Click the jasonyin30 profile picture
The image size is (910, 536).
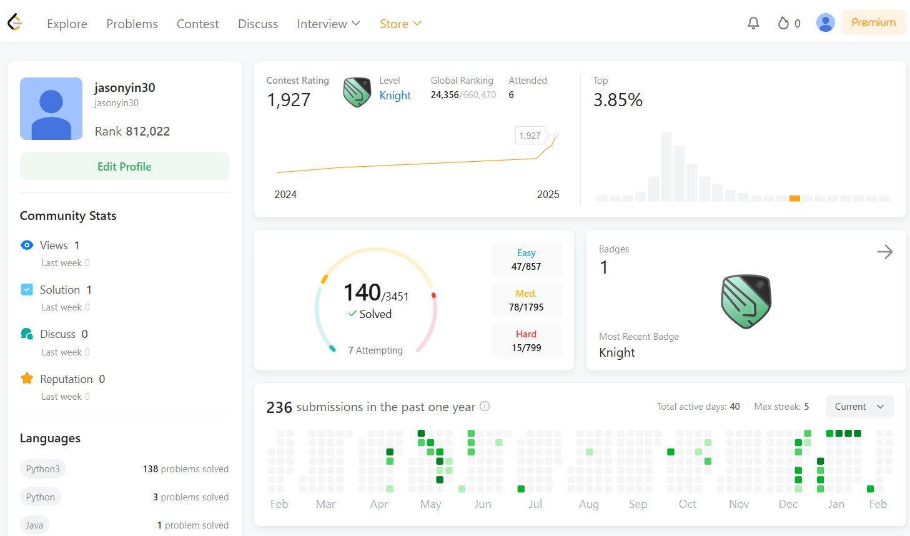pos(51,109)
